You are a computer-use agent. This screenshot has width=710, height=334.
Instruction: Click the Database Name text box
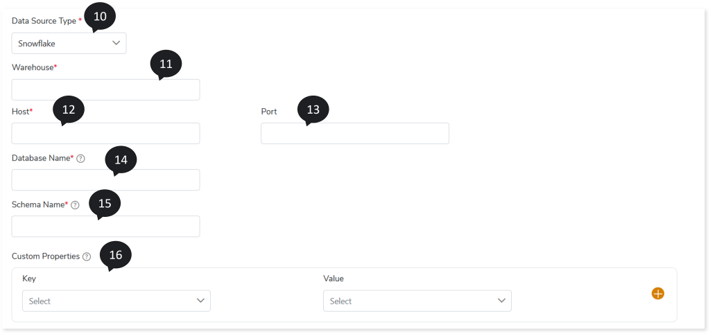tap(105, 179)
